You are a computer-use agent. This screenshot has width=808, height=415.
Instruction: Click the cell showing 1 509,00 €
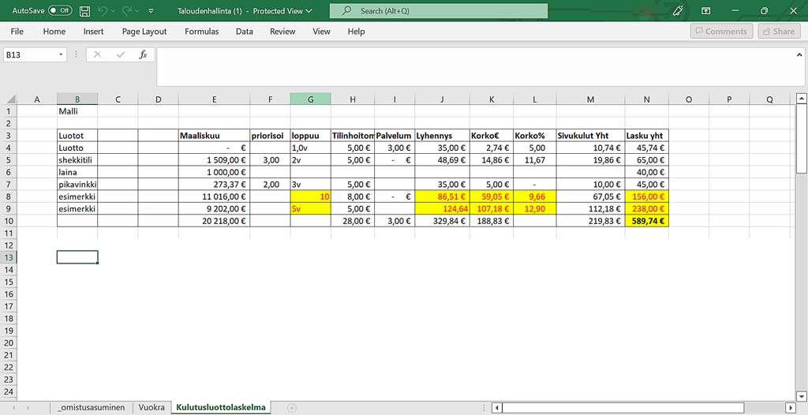214,160
